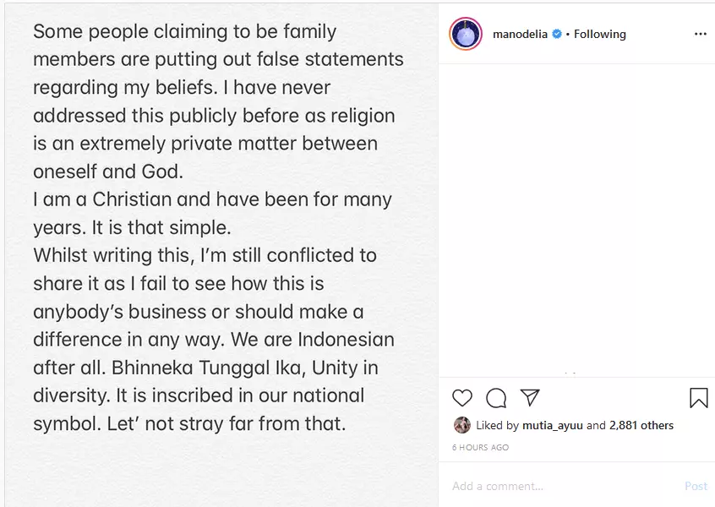Toggle Following status for manodelia
Screen dimensions: 715x507
point(599,34)
